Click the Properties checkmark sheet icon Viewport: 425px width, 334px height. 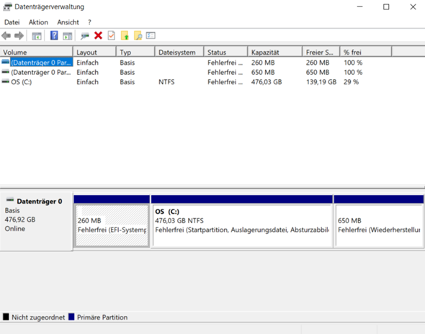[112, 35]
